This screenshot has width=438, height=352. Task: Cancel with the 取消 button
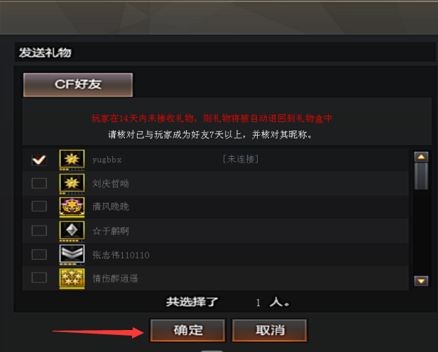pos(270,330)
